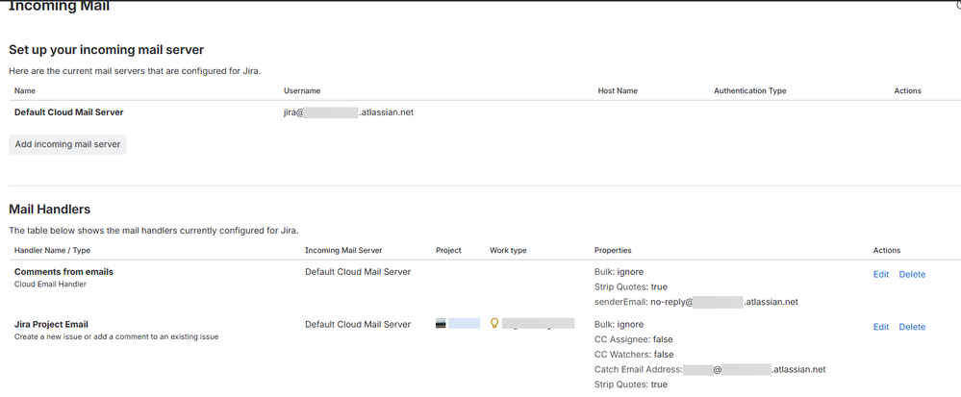Click the Comments from emails handler name
The height and width of the screenshot is (397, 961).
tap(63, 272)
